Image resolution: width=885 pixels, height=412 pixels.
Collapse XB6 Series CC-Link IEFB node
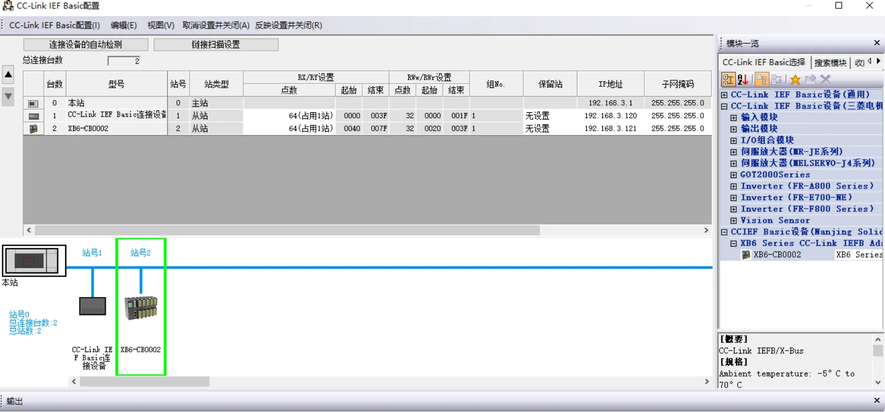[733, 243]
